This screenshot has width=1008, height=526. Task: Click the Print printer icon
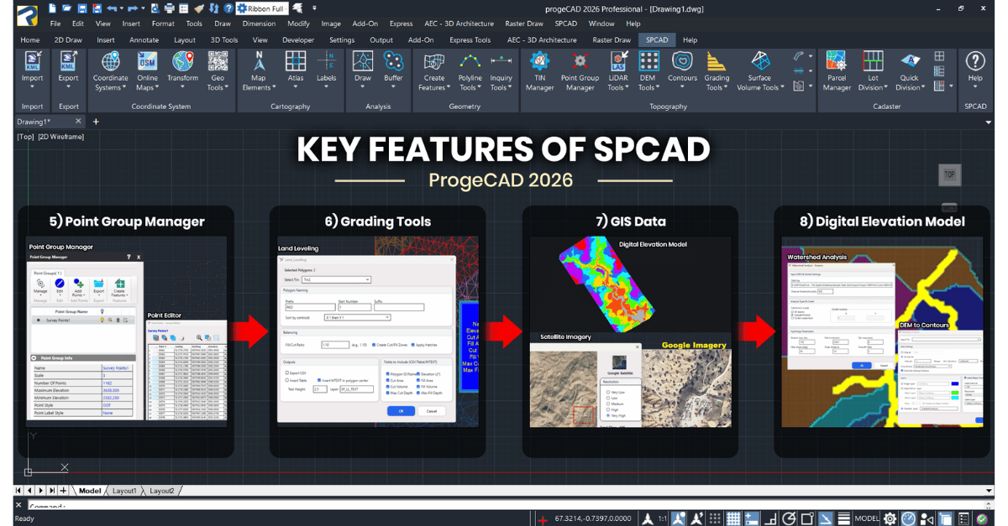click(170, 8)
